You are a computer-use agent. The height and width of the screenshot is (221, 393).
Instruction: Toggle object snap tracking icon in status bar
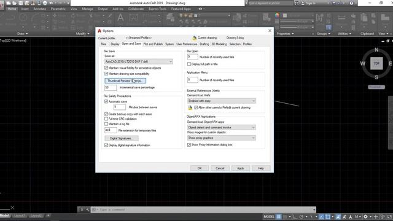[321, 217]
